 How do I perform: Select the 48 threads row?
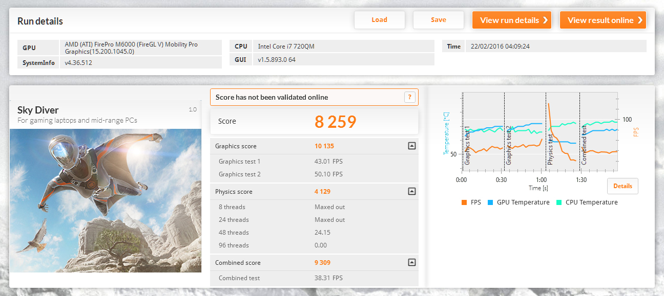tap(314, 233)
